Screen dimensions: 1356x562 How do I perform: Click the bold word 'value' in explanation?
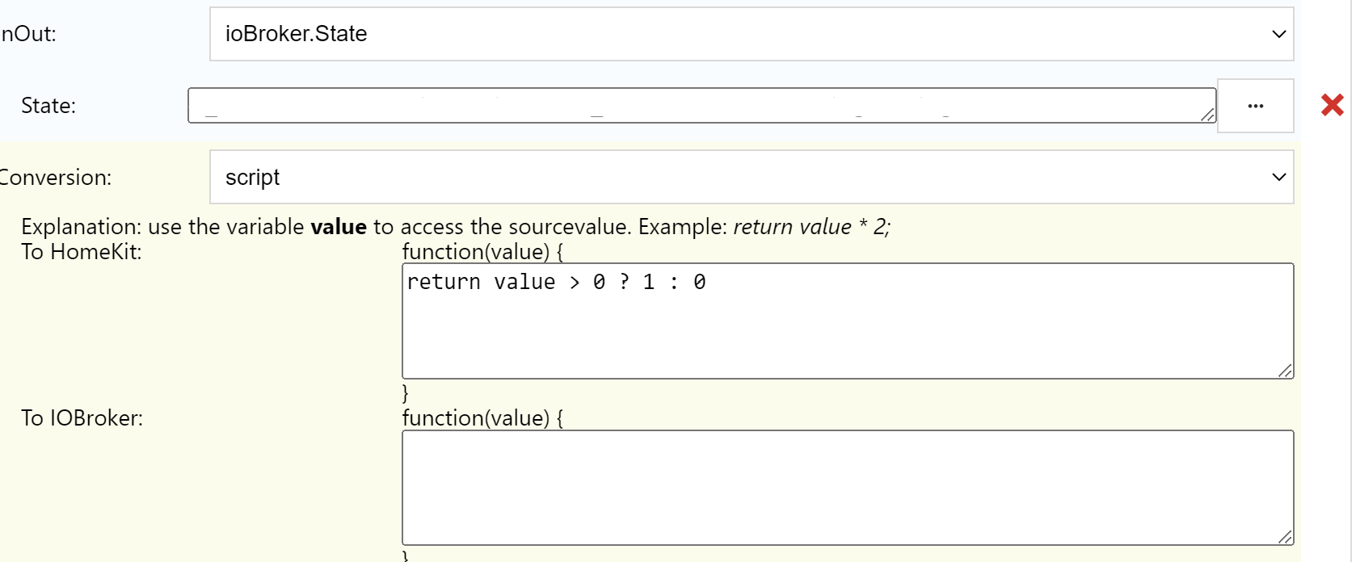(x=338, y=227)
